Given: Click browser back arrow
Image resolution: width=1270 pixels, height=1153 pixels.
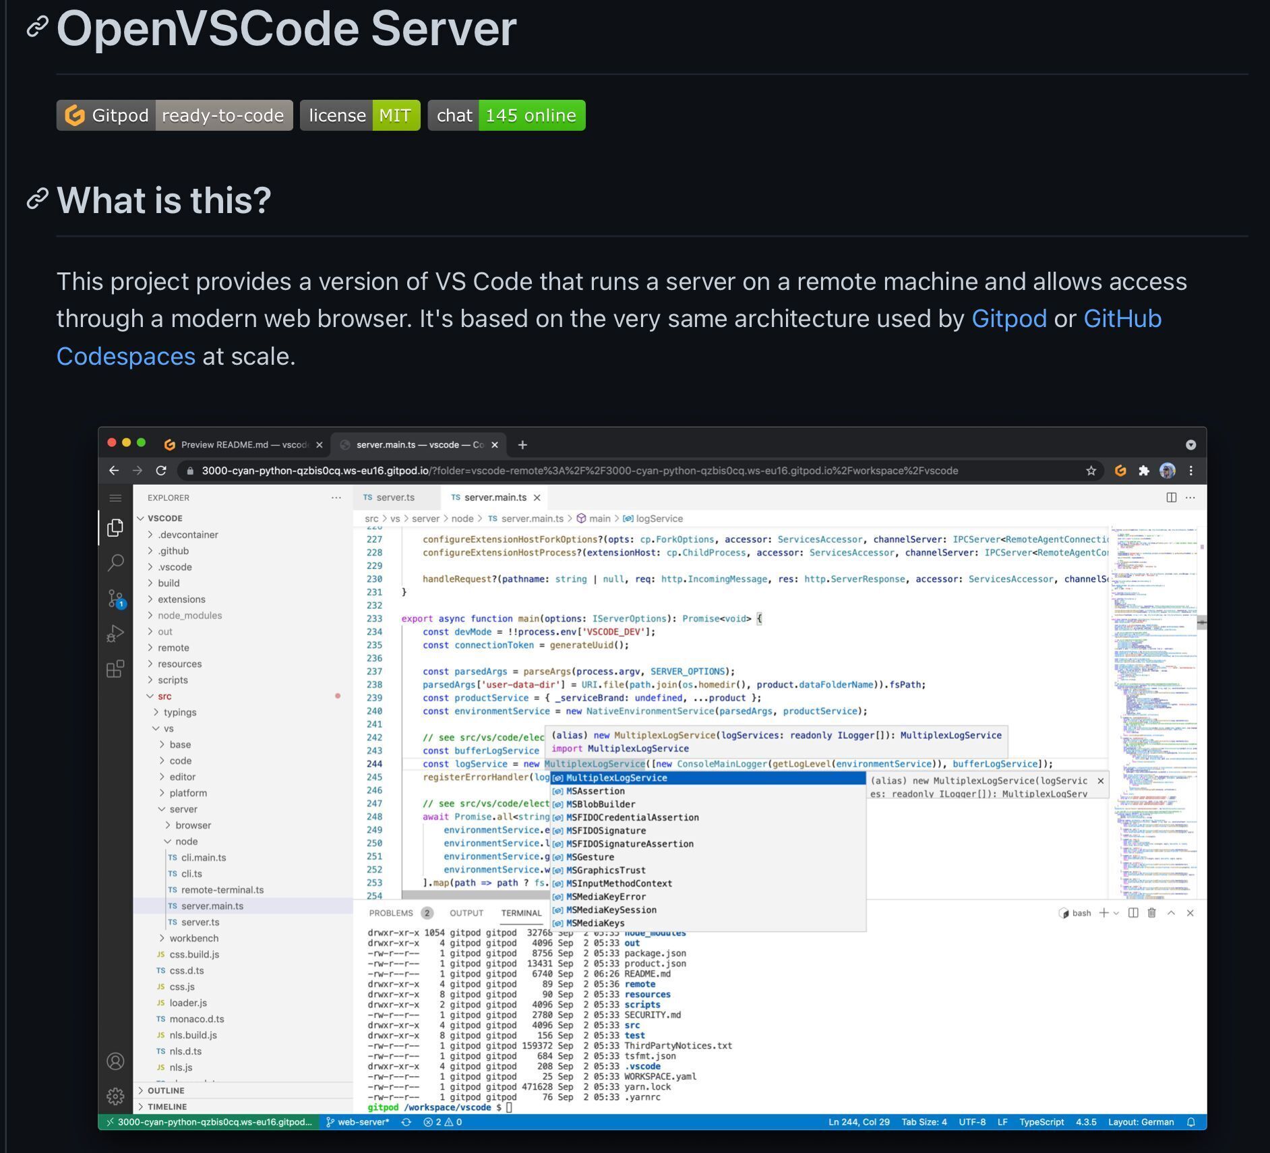Looking at the screenshot, I should (x=114, y=471).
